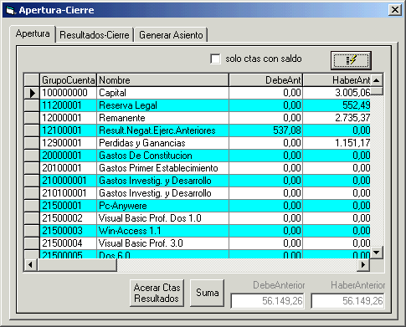Viewport: 406px width, 327px height.
Task: Close the Apertura-Cierre window
Action: [x=395, y=10]
